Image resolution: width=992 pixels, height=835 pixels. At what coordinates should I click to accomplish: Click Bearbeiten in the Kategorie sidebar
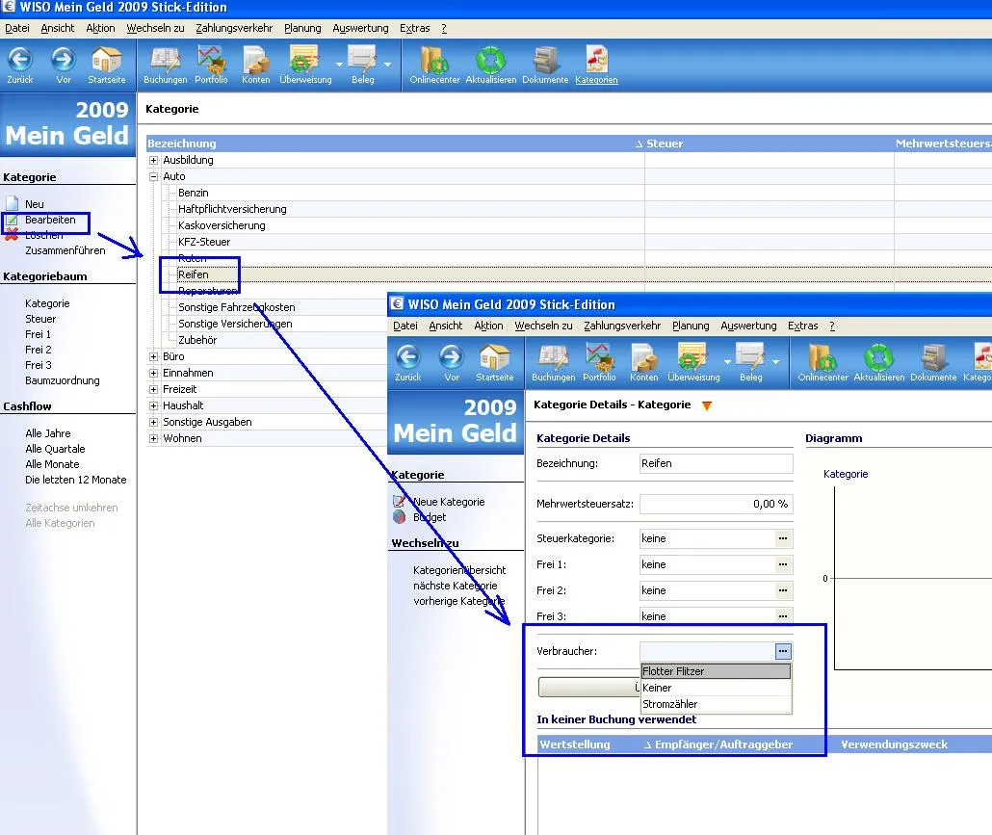[50, 220]
